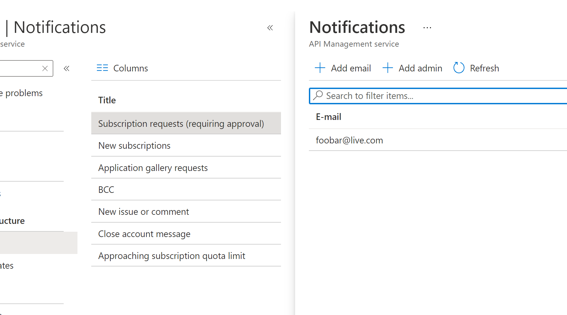The width and height of the screenshot is (567, 315).
Task: Select Subscription requests (requiring approval) notification
Action: coord(181,123)
